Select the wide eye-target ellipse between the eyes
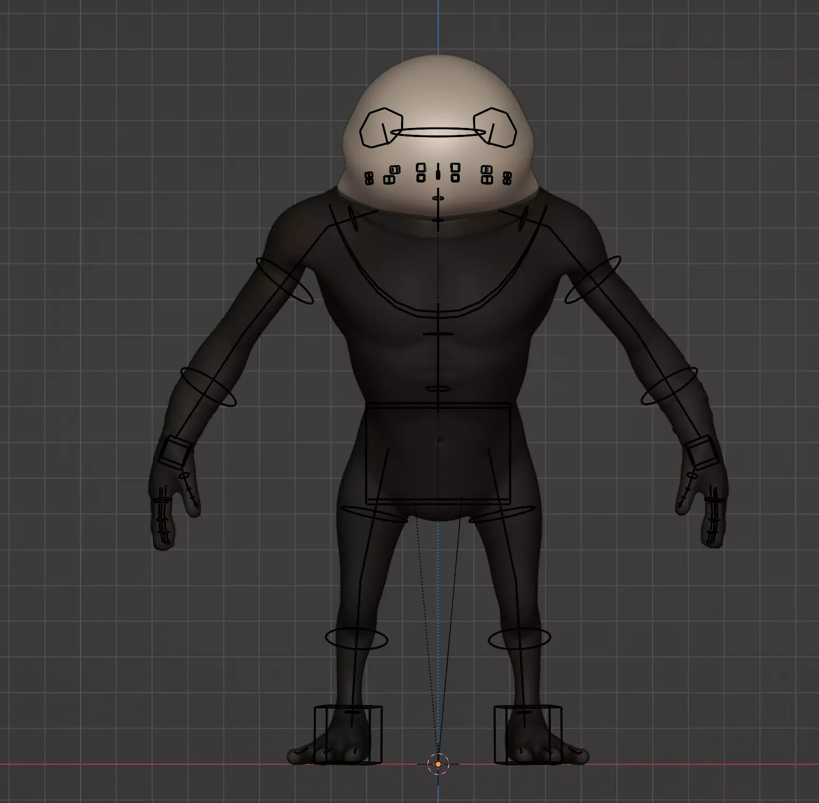This screenshot has width=819, height=803. [x=438, y=132]
